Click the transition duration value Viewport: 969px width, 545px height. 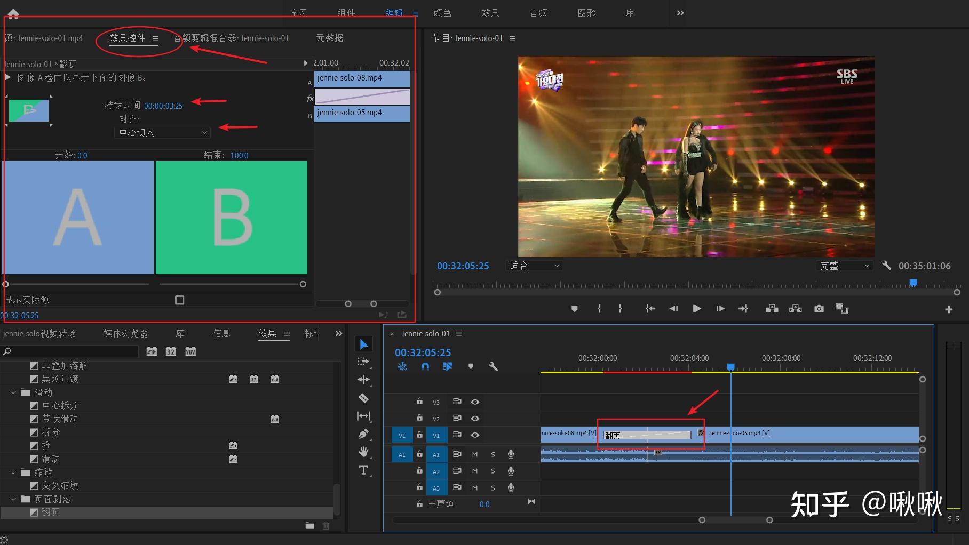coord(163,106)
